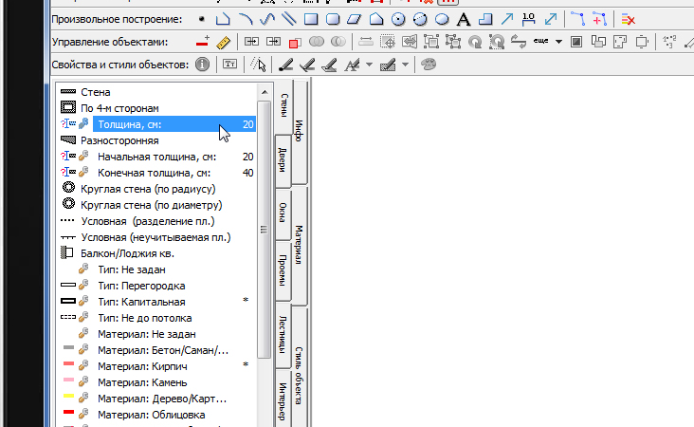Switch to the Материал side tab

coord(298,245)
